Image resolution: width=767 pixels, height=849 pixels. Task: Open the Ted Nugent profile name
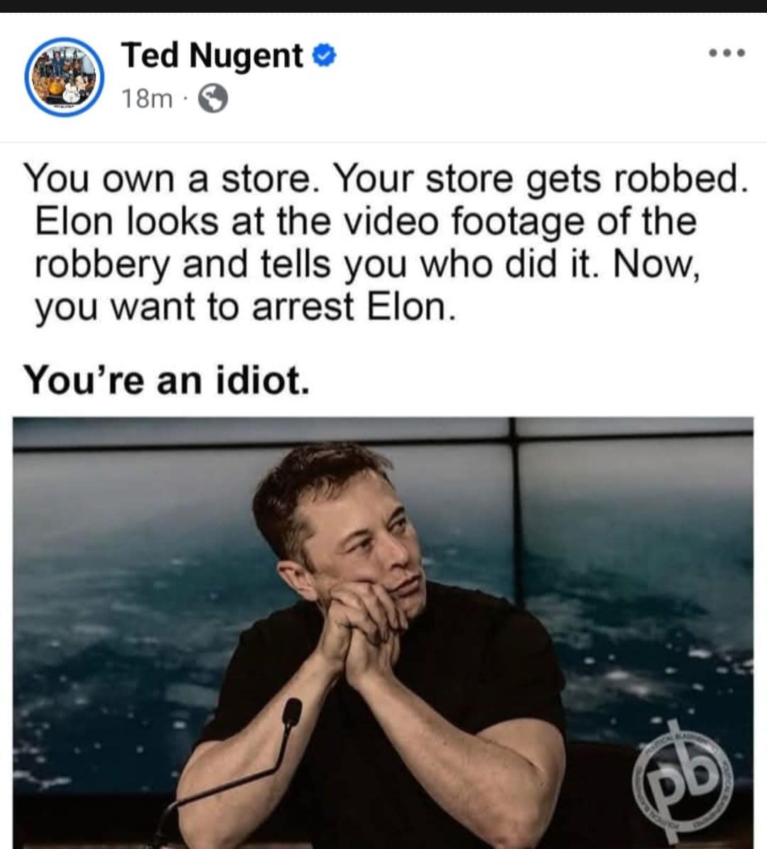coord(212,55)
